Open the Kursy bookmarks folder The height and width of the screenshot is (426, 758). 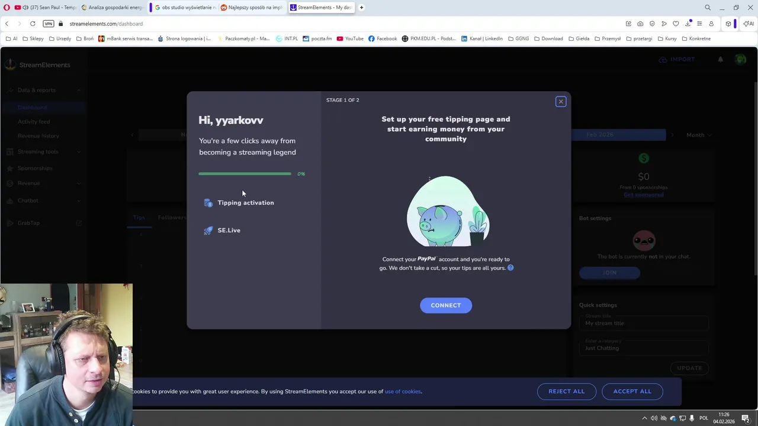[667, 38]
